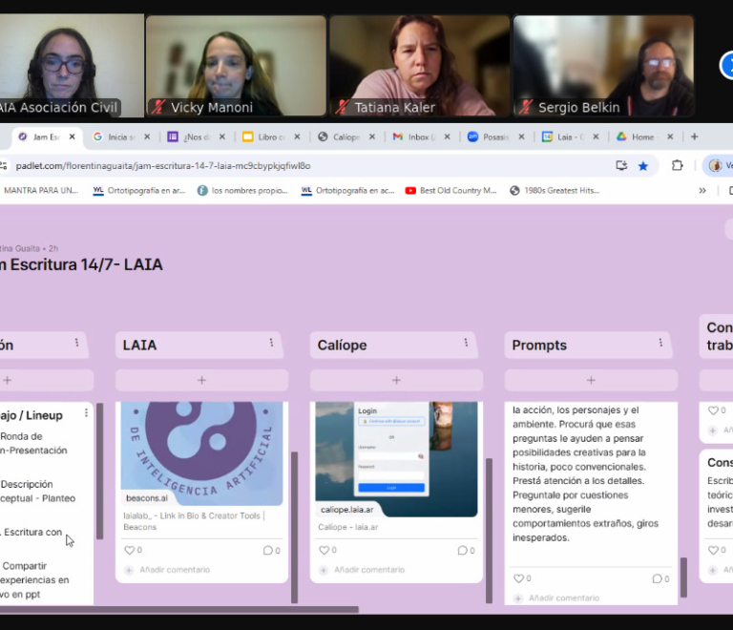Close the Gmail Inbox tab

447,136
